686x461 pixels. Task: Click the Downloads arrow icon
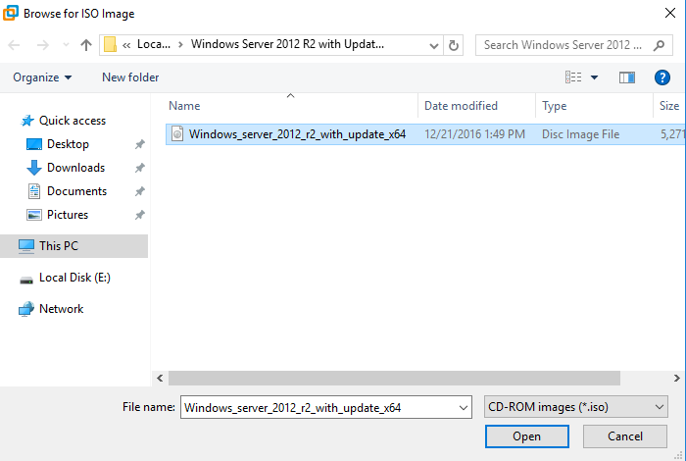[34, 168]
